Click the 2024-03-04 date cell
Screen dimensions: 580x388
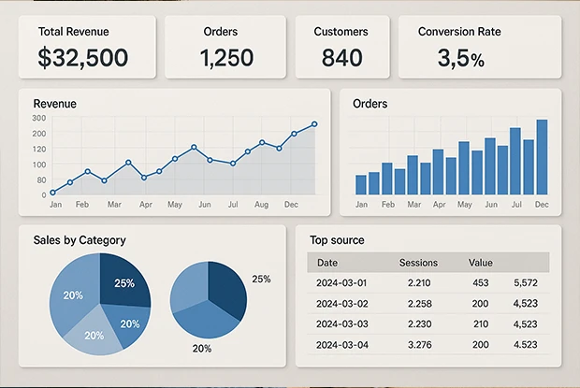[x=342, y=345]
